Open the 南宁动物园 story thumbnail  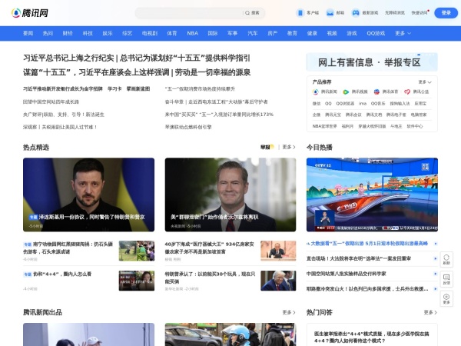tap(137, 251)
